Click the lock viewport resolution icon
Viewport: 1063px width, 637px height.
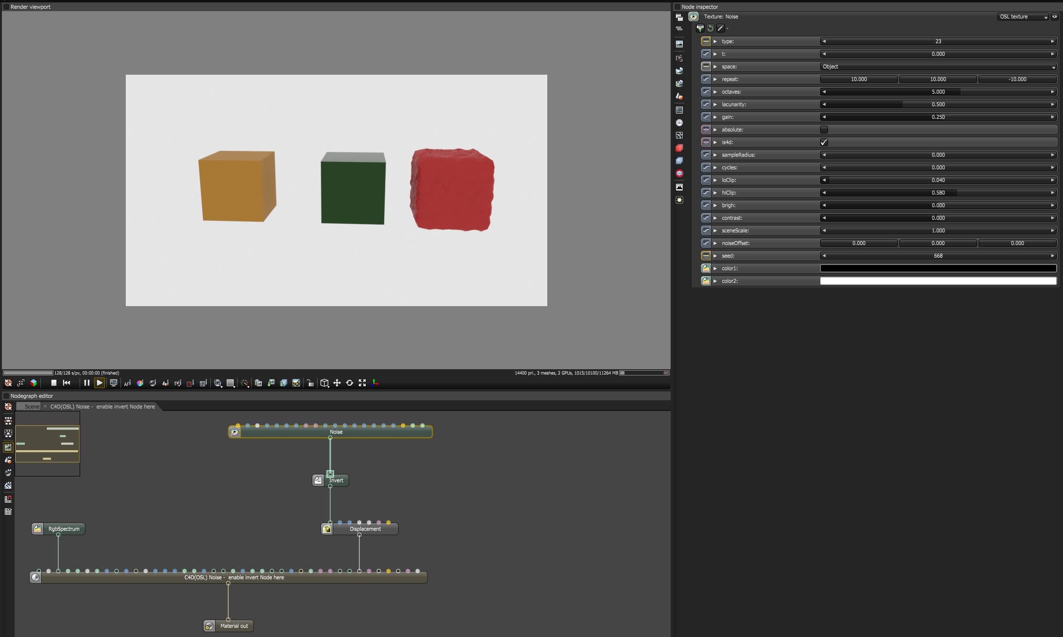(310, 383)
